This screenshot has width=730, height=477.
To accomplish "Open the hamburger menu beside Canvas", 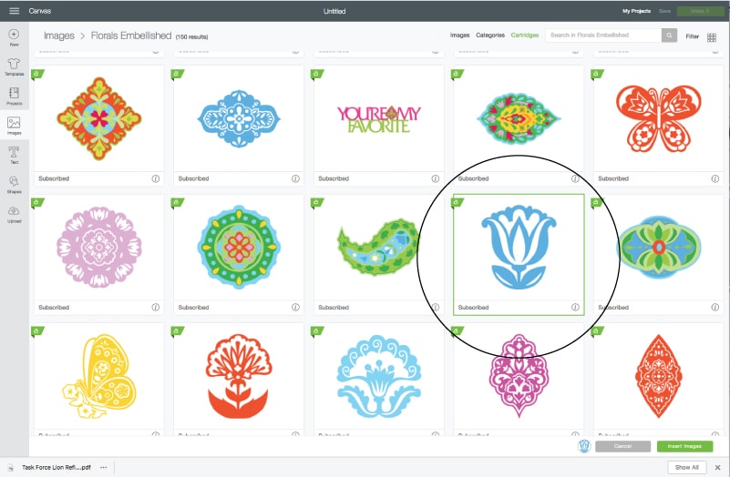I will pyautogui.click(x=15, y=11).
